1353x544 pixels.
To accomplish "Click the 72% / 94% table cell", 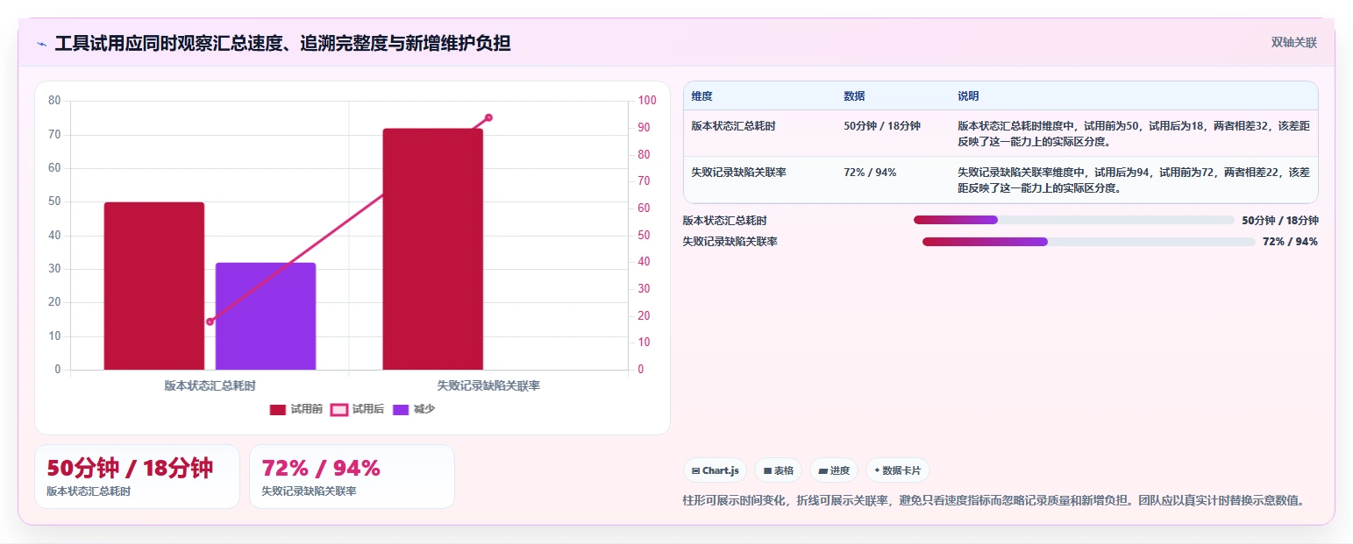I will 870,173.
